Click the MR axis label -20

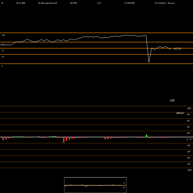pos(188,146)
